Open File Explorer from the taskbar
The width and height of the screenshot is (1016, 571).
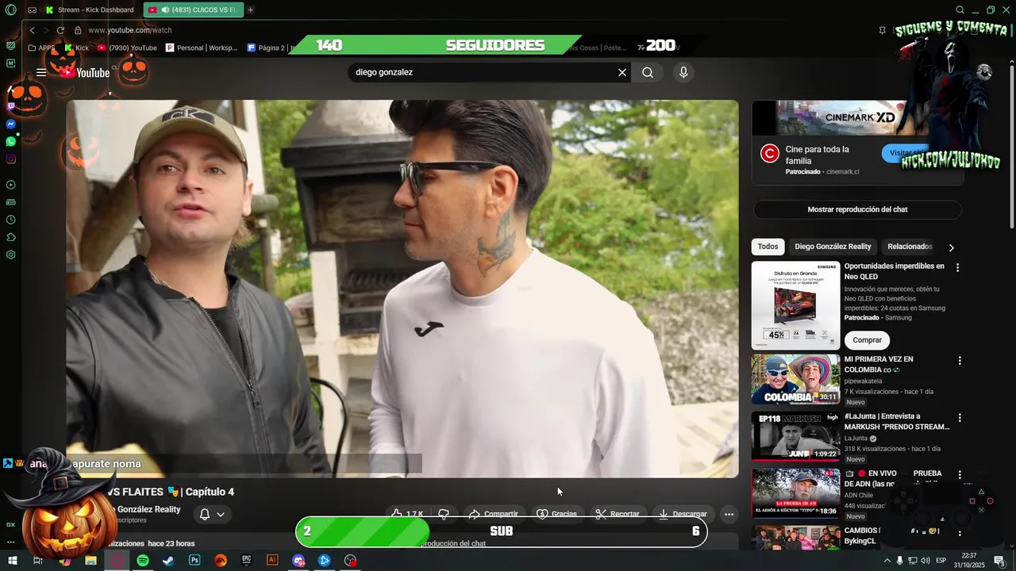pos(90,561)
